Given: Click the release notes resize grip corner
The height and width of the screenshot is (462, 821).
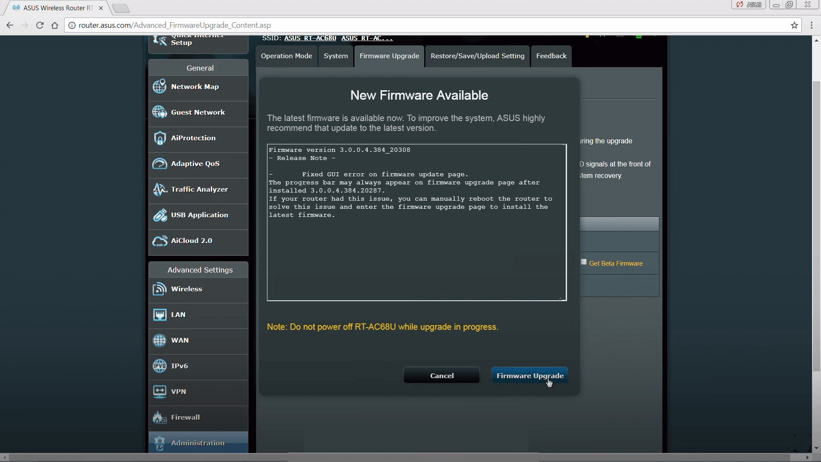Looking at the screenshot, I should [561, 298].
